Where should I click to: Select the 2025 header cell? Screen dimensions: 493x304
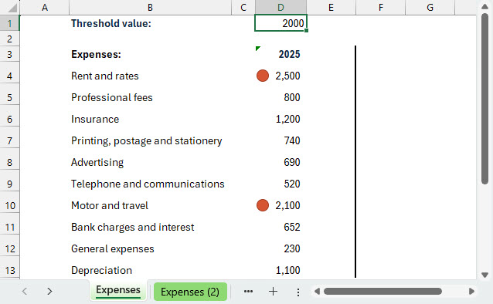[x=280, y=54]
